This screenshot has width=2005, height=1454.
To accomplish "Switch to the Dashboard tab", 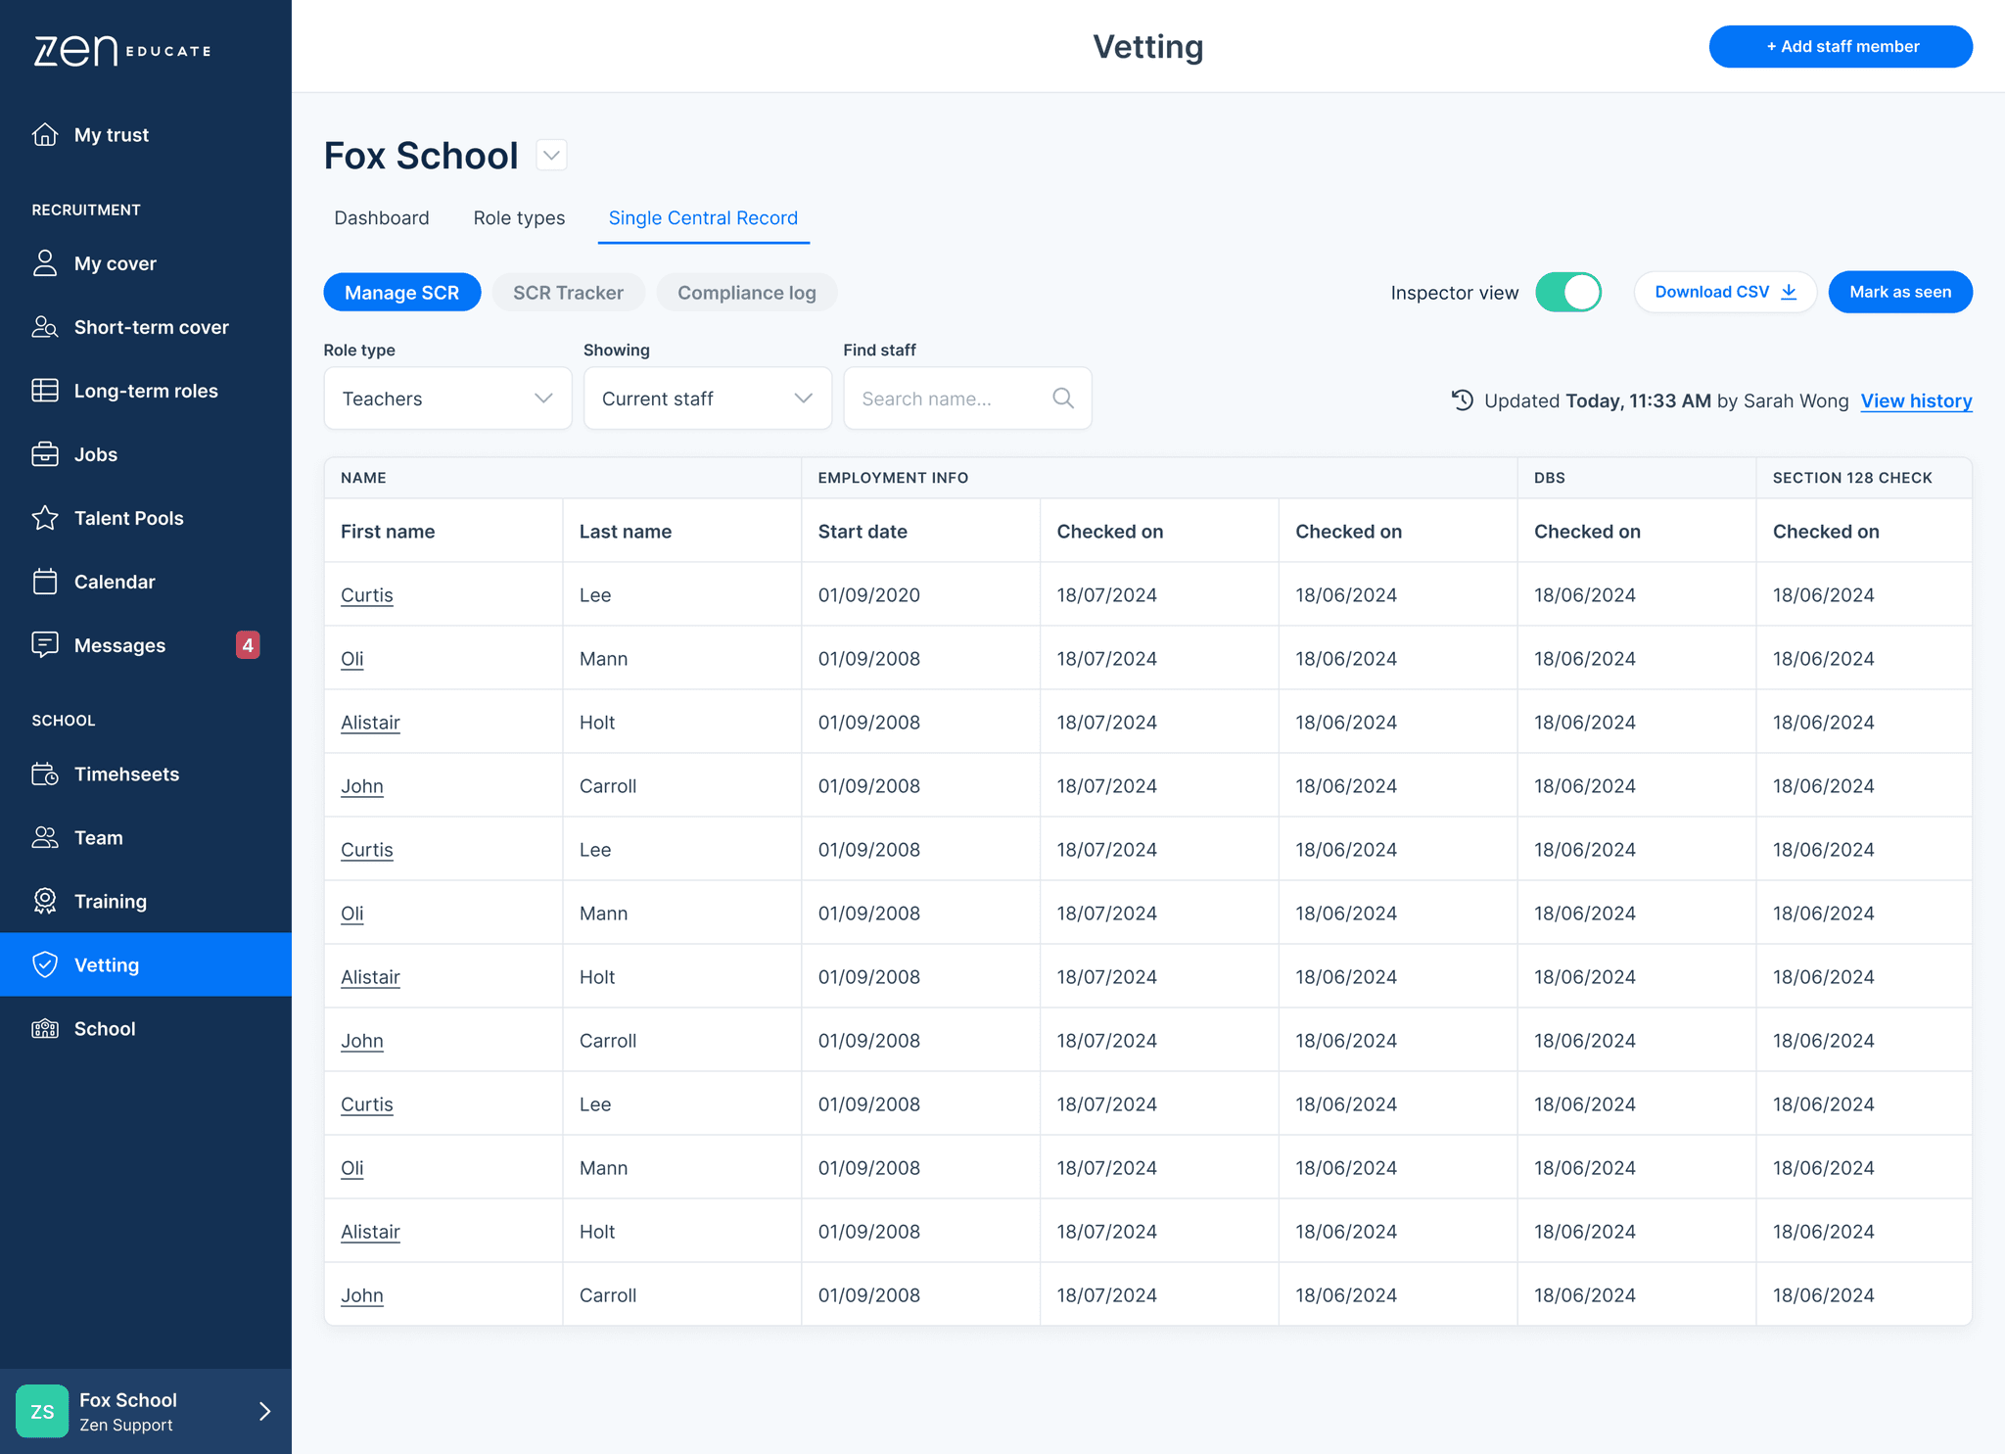I will pos(382,217).
